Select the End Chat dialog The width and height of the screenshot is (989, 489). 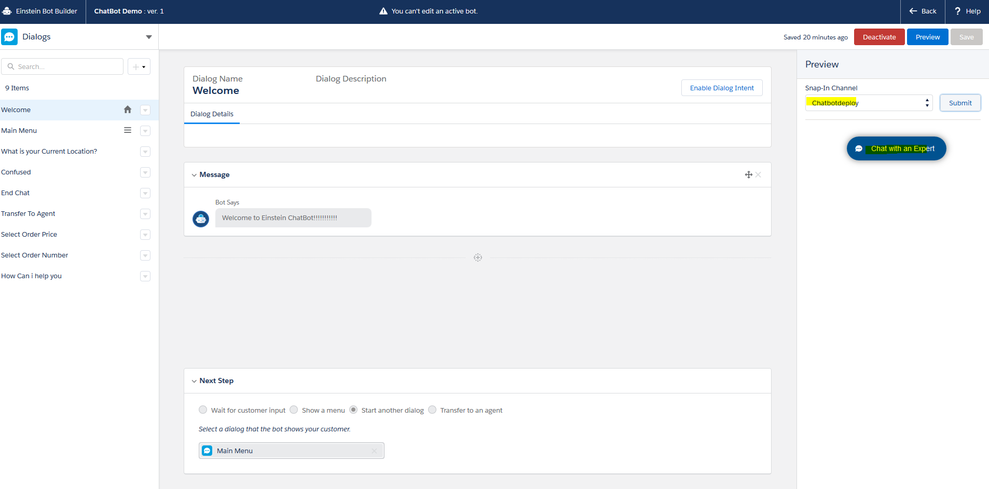79,193
